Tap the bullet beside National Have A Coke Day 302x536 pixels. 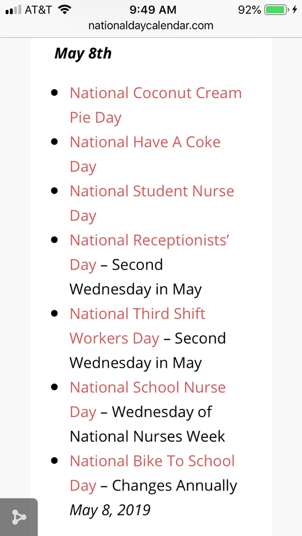point(54,142)
